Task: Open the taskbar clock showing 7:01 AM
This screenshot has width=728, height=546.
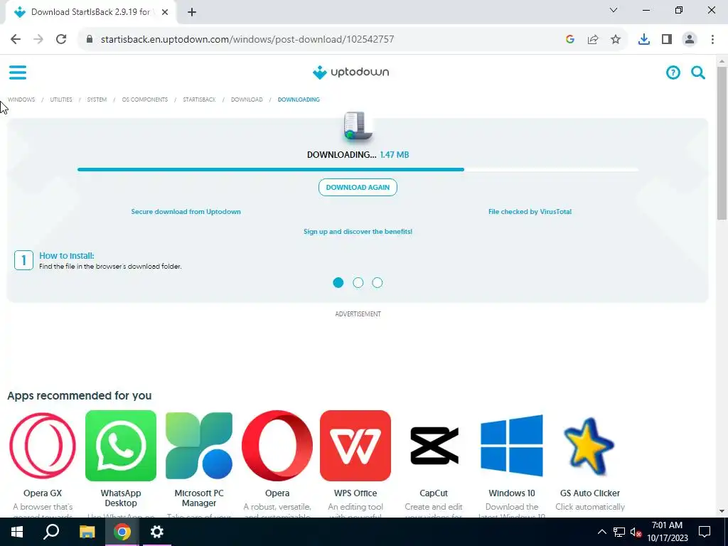Action: click(667, 532)
